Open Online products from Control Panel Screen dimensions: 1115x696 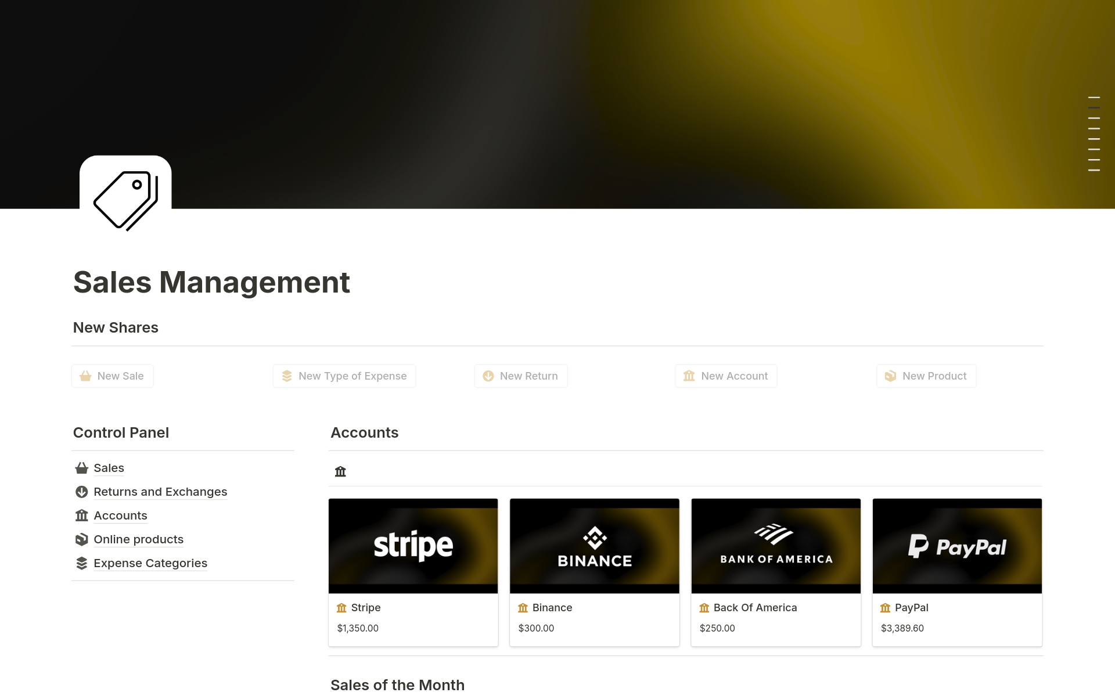138,539
